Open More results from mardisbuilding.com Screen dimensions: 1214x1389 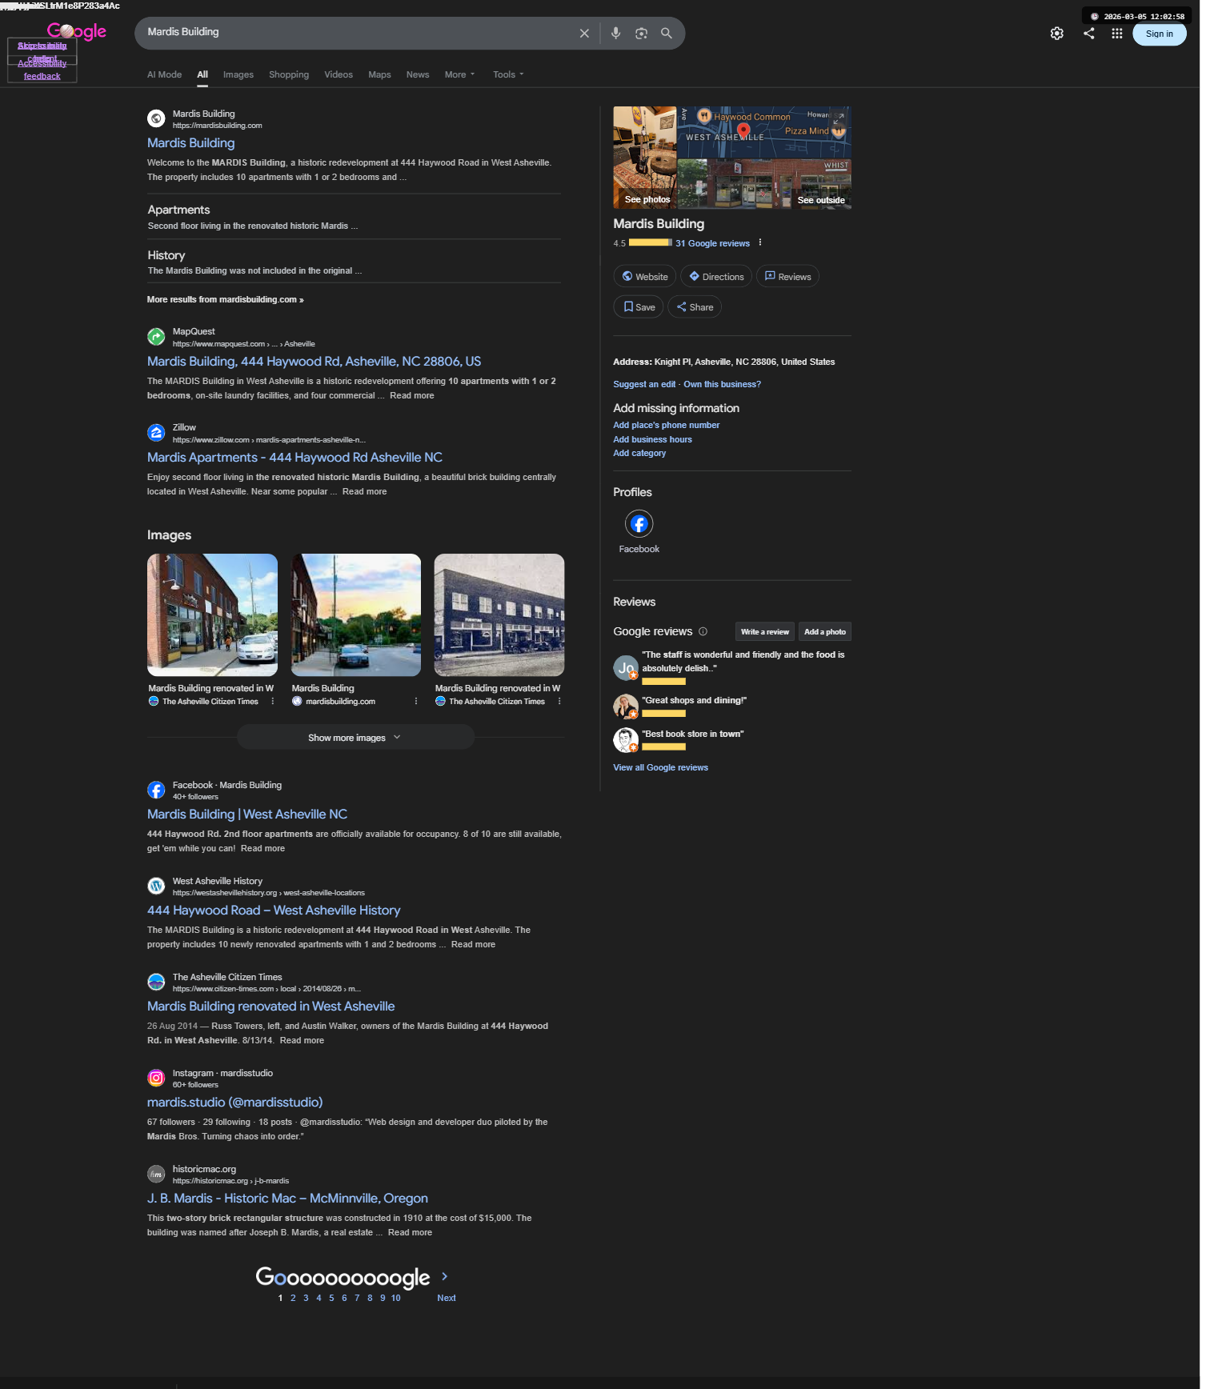point(226,299)
